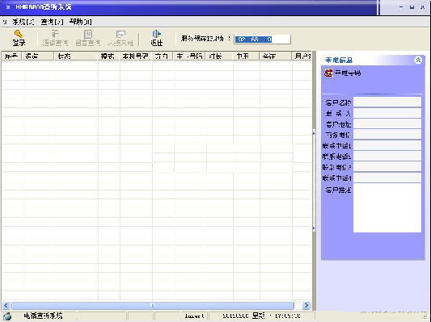Viewport: 431px width, 322px height.
Task: Click the caller number column header
Action: coord(190,56)
